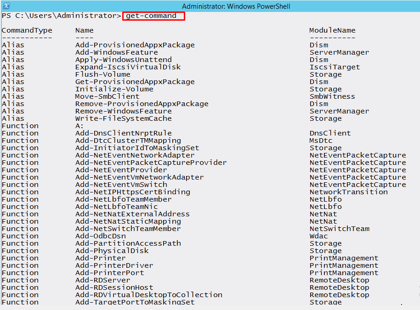Click the PowerShell icon in the title bar
The height and width of the screenshot is (310, 420).
6,6
